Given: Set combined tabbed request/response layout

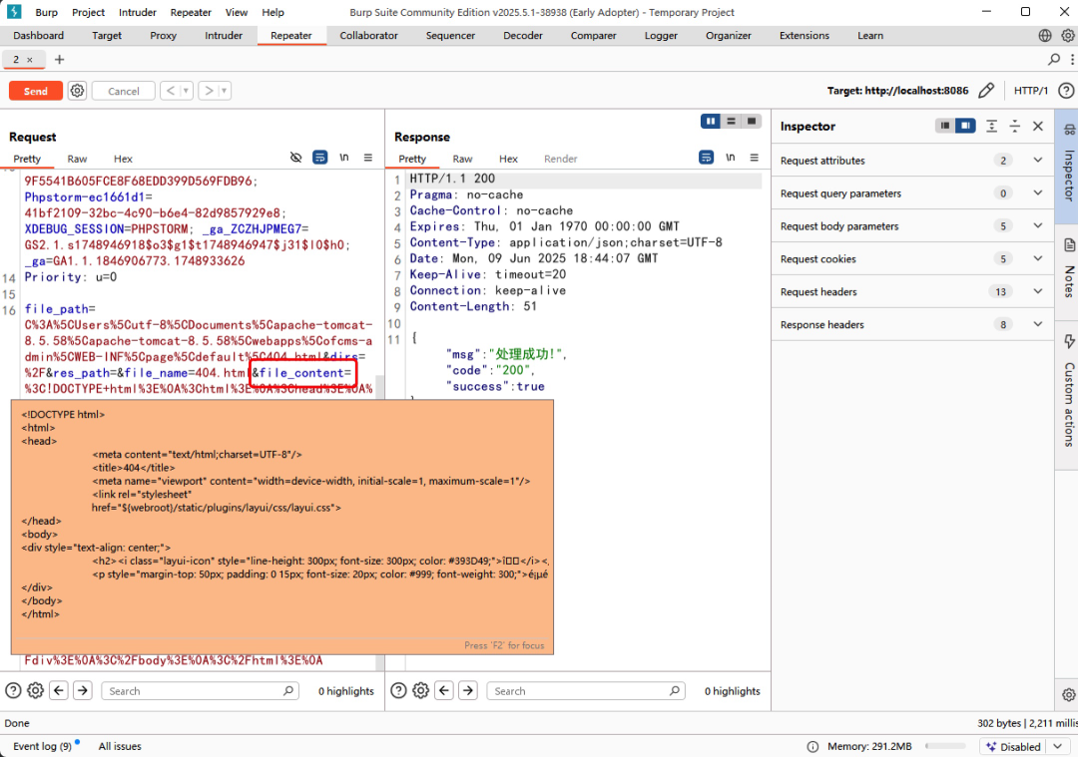Looking at the screenshot, I should tap(752, 122).
